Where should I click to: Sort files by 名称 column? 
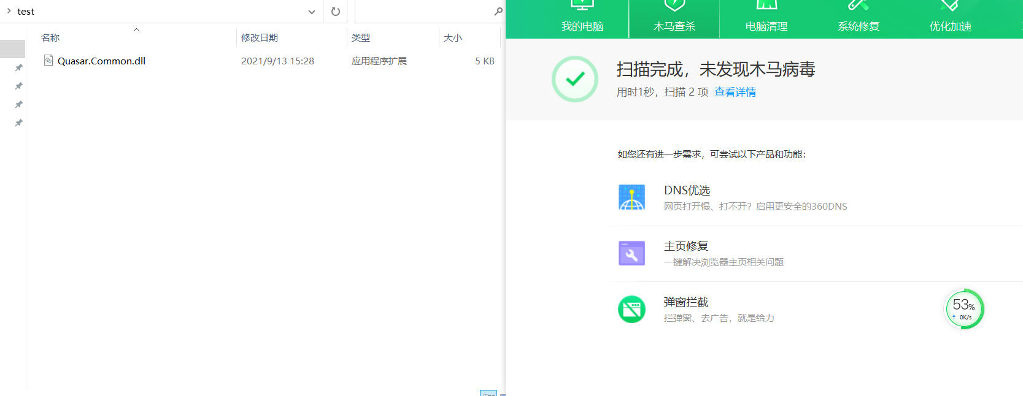click(50, 38)
